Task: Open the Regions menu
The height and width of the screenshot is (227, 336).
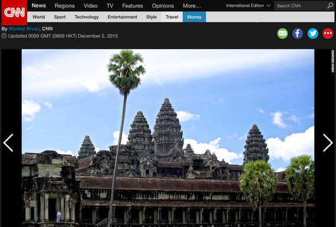Action: pyautogui.click(x=64, y=6)
